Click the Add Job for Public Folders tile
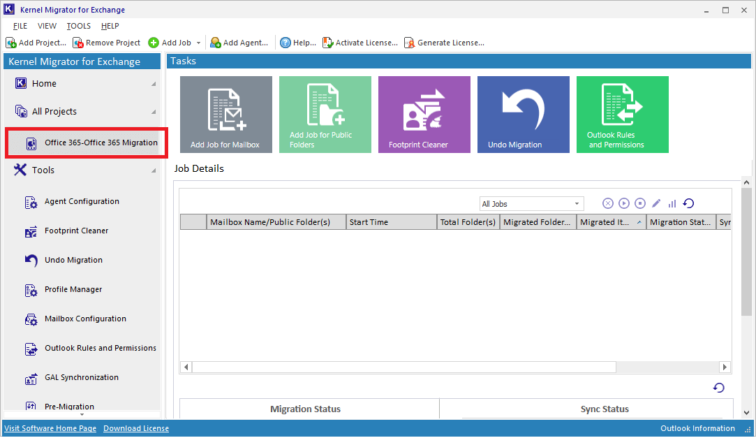This screenshot has height=438, width=756. coord(325,115)
